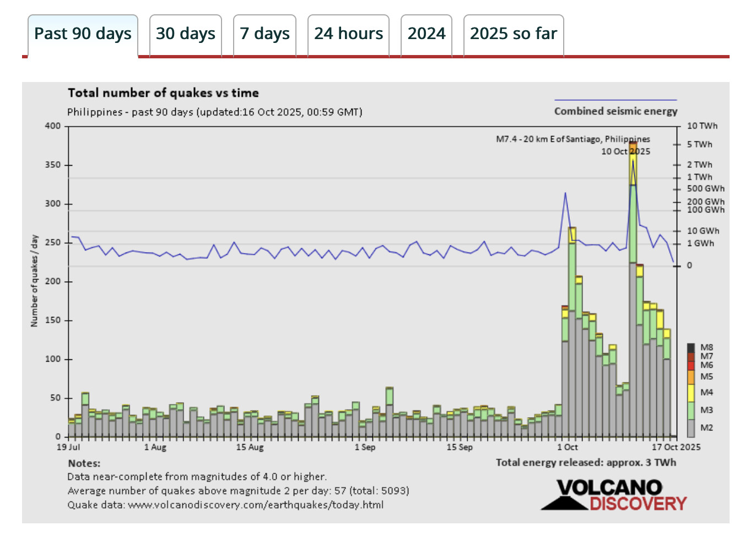Show the 24 hours chart tab
The image size is (745, 536).
click(348, 34)
